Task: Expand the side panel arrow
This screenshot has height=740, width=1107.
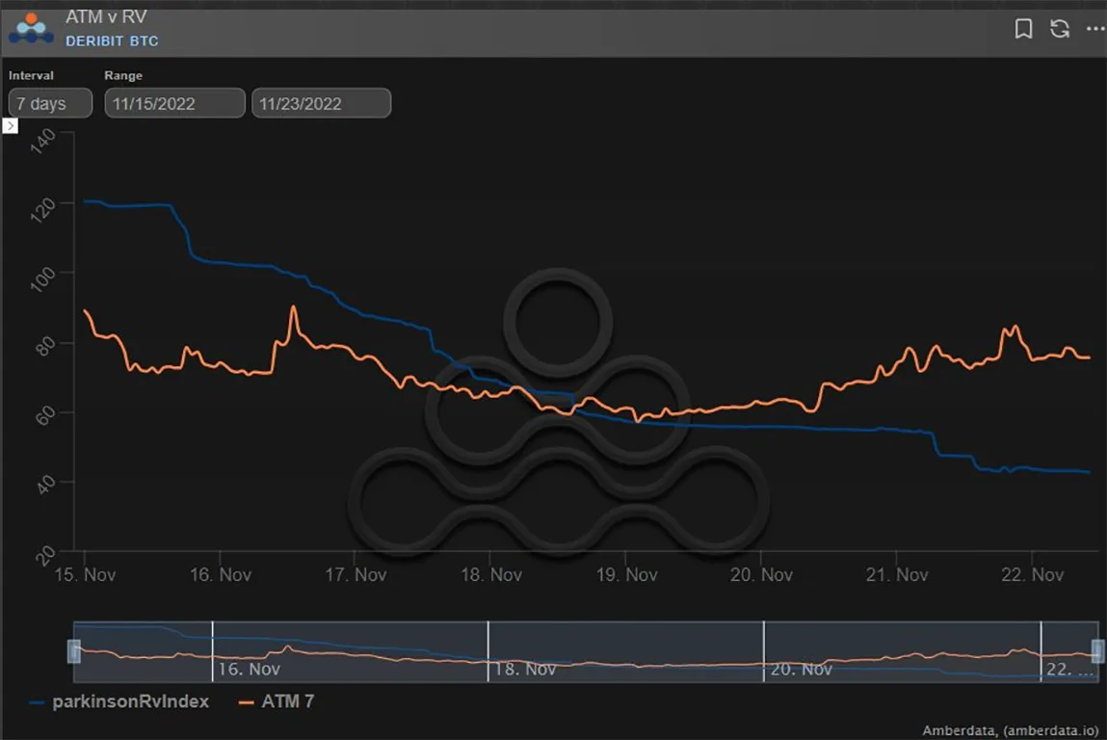Action: [10, 125]
